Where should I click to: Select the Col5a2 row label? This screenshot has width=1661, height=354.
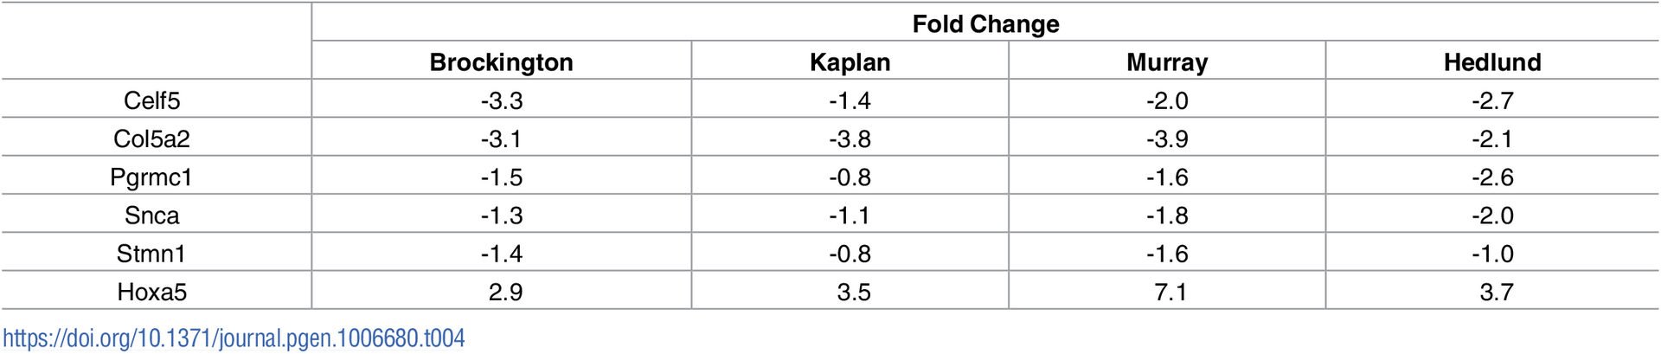[x=151, y=138]
